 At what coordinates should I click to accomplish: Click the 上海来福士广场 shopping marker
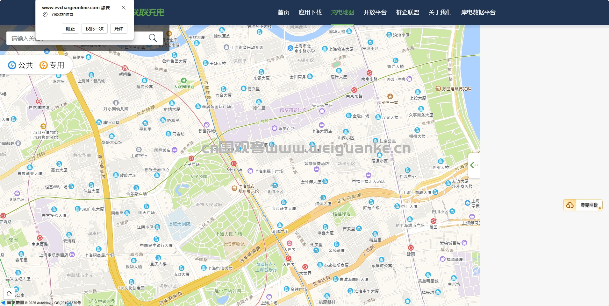250,171
